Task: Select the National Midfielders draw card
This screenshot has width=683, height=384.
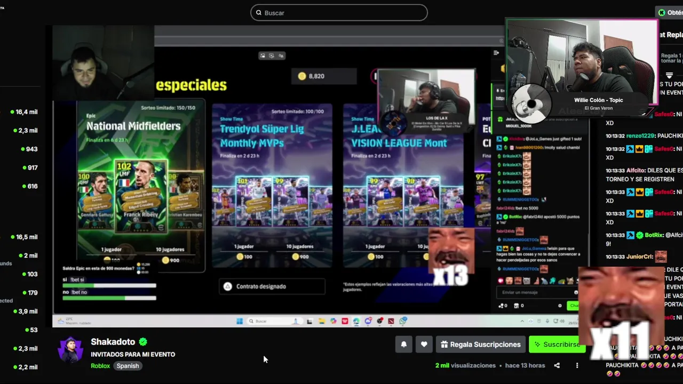Action: [141, 187]
